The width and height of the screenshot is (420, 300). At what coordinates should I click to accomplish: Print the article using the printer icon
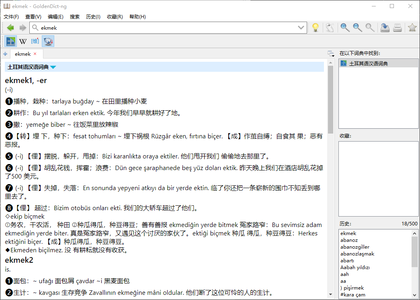(397, 28)
